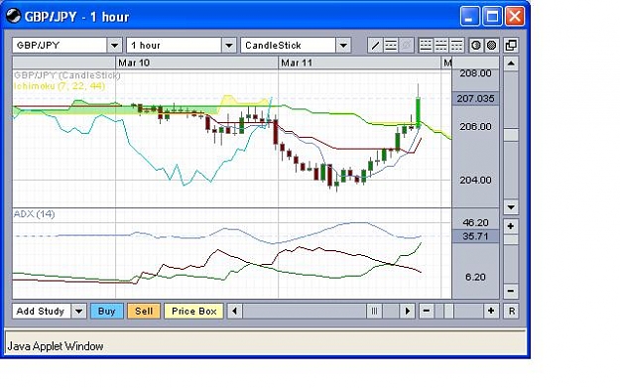Viewport: 620px width, 388px height.
Task: Zoom in vertically with the plus button
Action: click(511, 226)
